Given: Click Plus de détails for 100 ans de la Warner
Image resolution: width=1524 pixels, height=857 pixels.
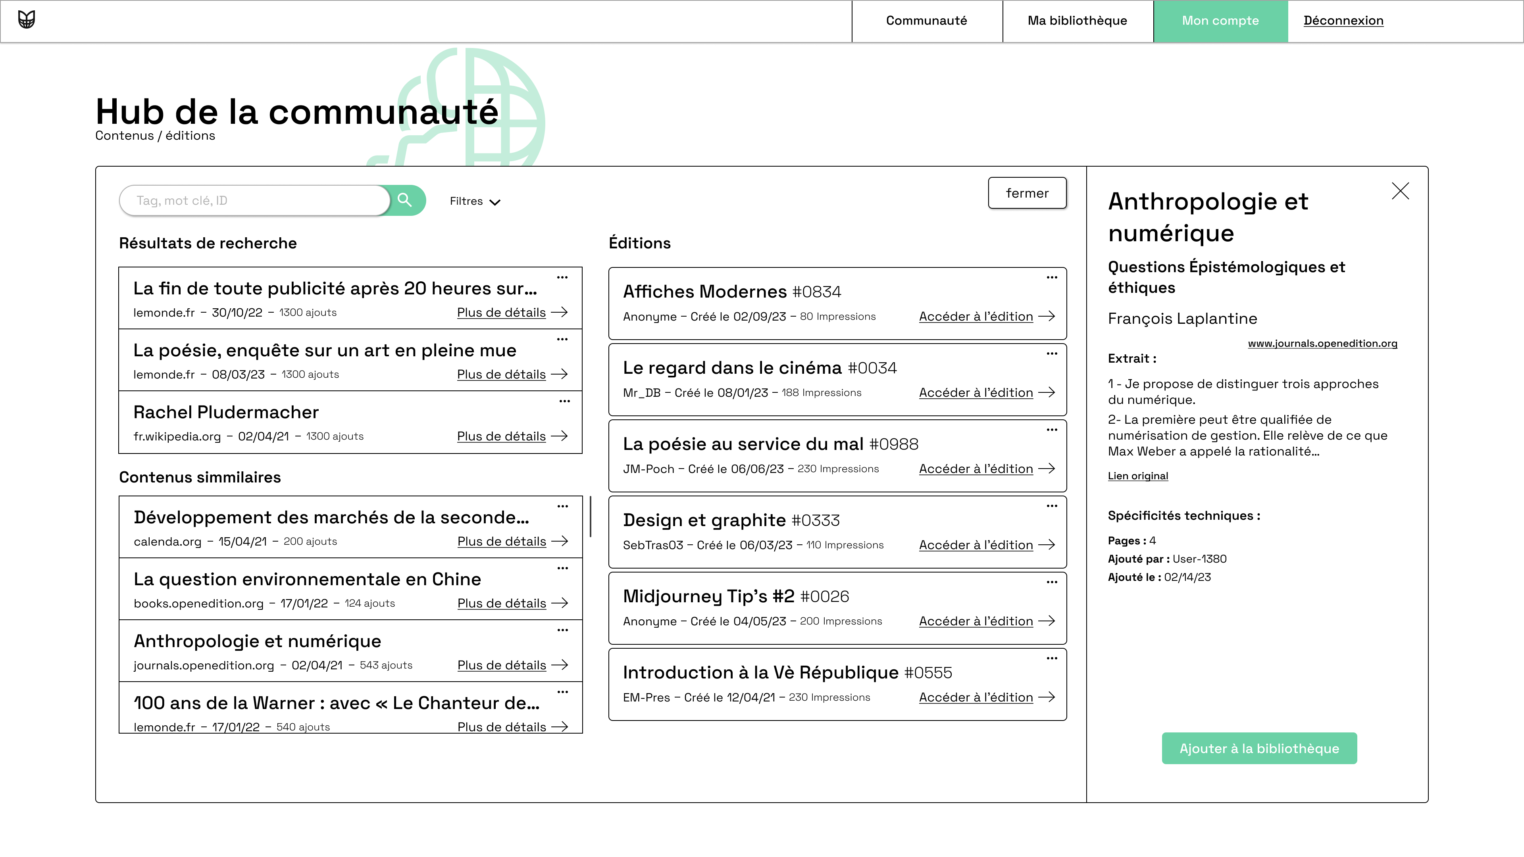Looking at the screenshot, I should click(502, 726).
